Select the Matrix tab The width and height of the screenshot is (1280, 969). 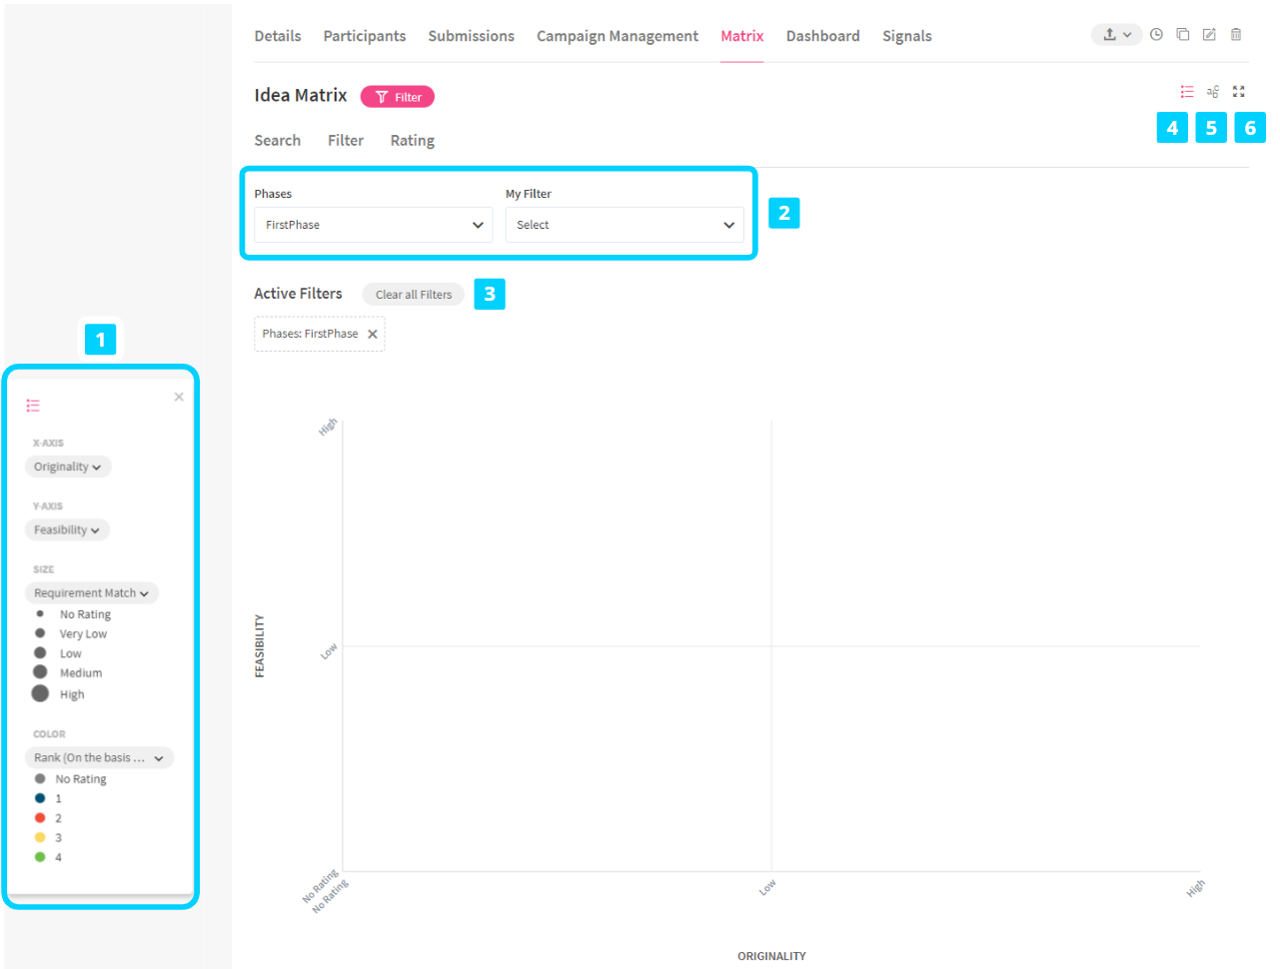click(x=742, y=36)
